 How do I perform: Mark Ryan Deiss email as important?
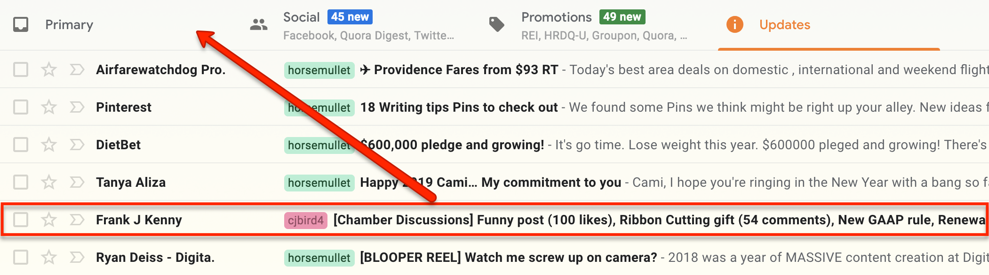[77, 257]
